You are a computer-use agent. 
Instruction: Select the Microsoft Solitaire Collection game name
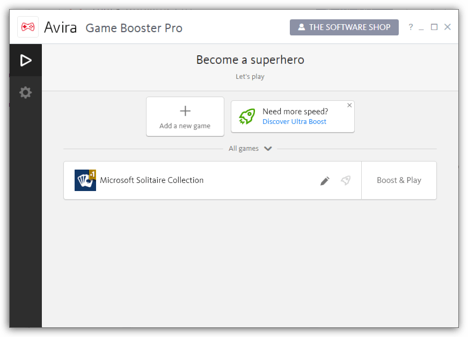click(x=152, y=180)
